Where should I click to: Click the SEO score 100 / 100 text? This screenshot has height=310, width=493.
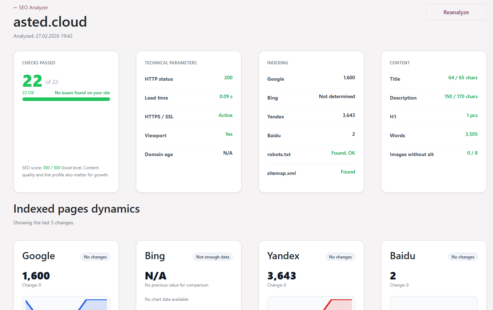pos(52,168)
